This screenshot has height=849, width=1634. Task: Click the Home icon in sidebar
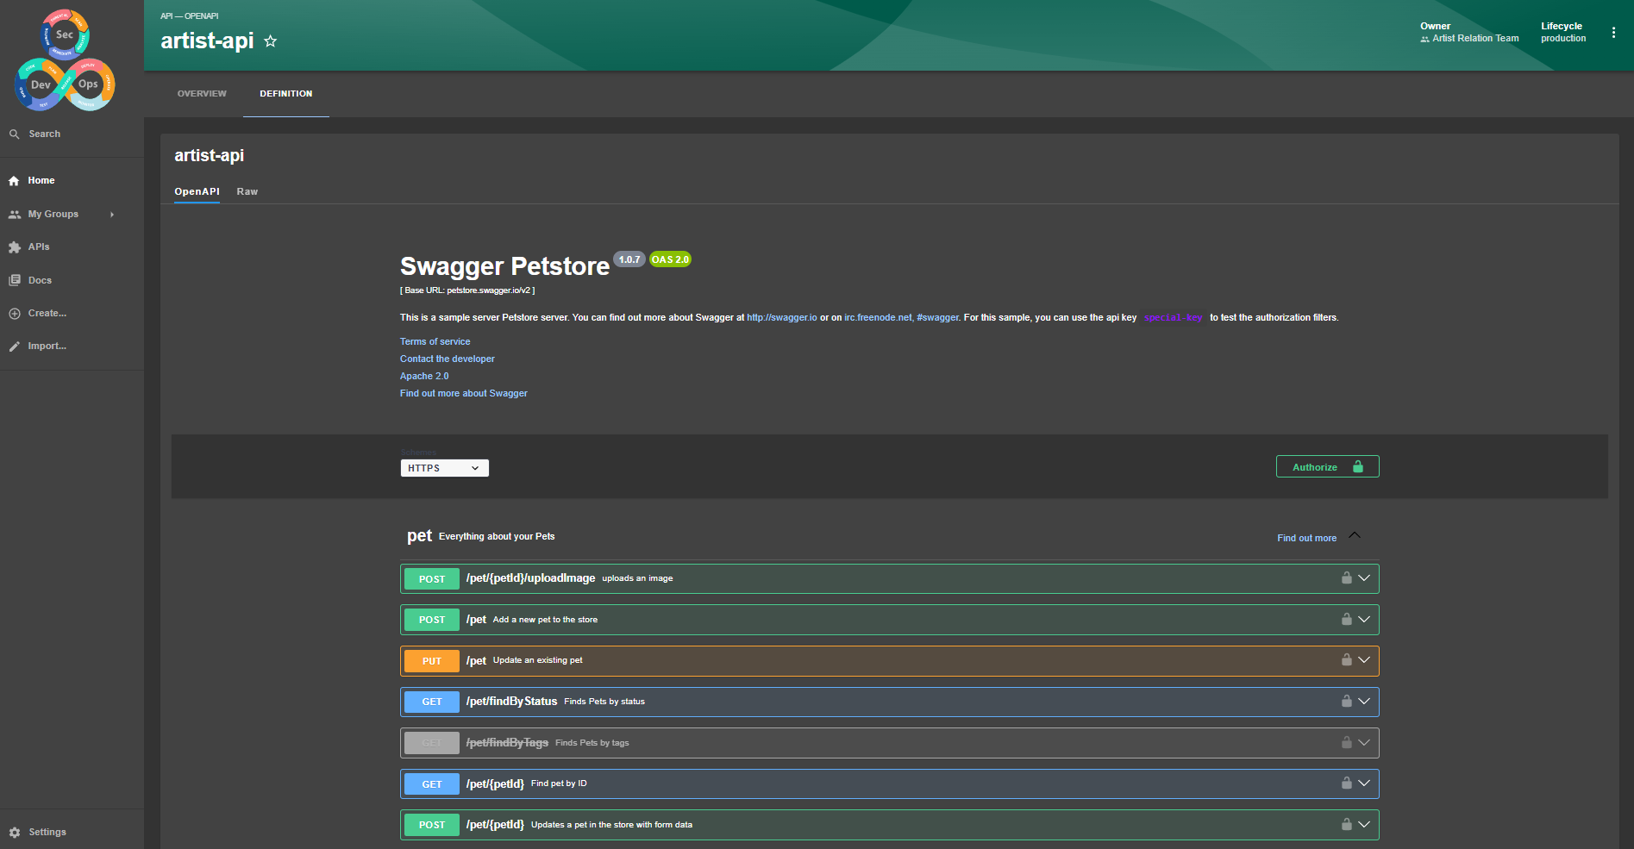pos(14,181)
